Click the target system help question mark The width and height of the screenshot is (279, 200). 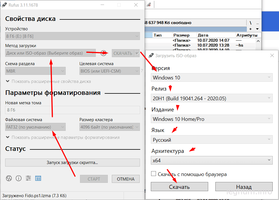(142, 71)
